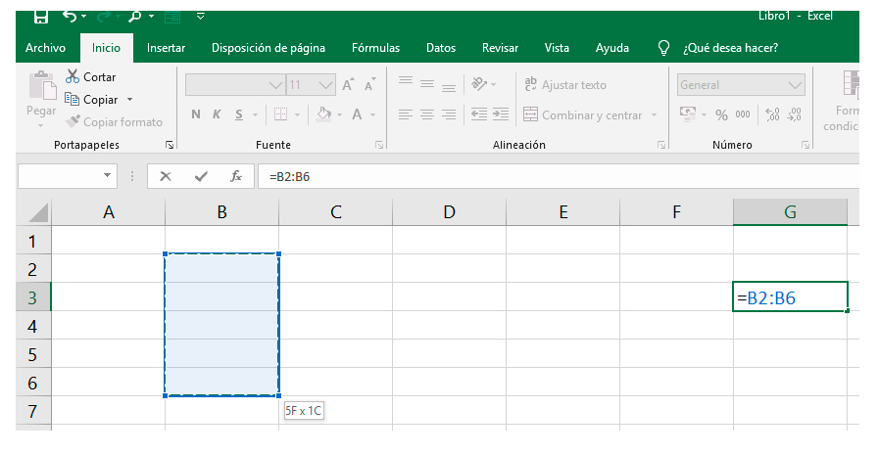Open the Fórmulas ribbon tab
The image size is (879, 455).
[375, 48]
